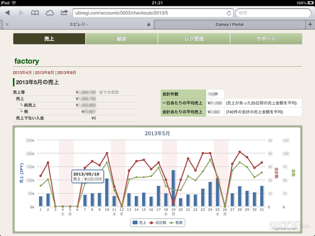
Task: Close the ユビレジ browser tab
Action: point(7,24)
